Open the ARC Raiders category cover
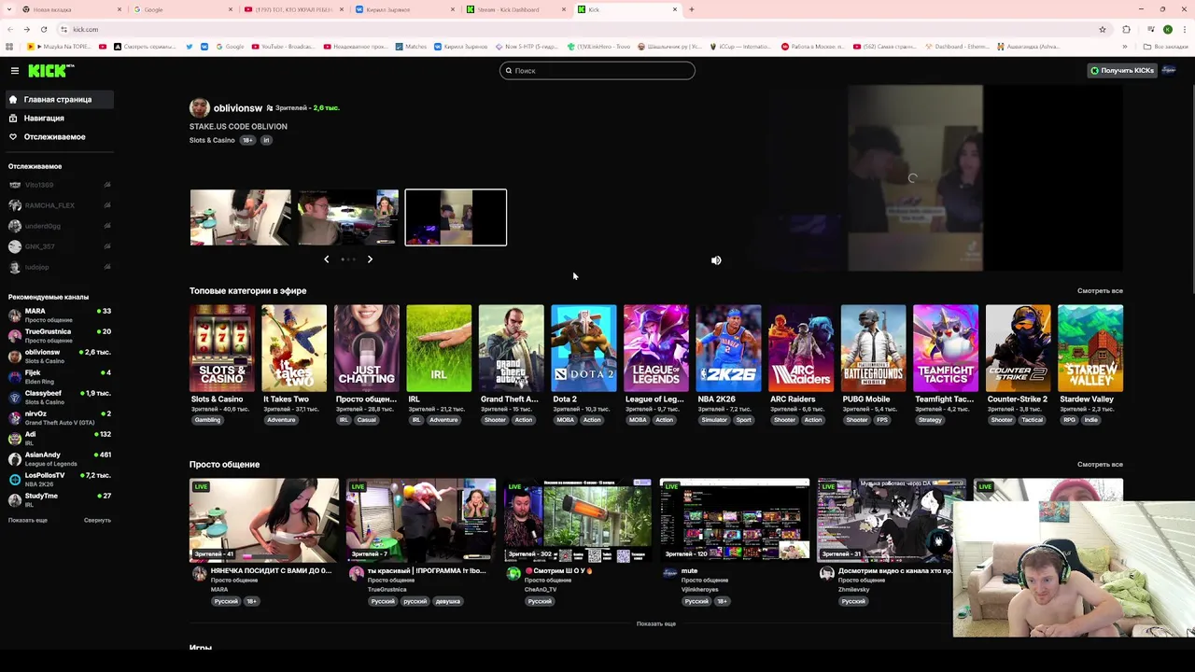Viewport: 1195px width, 672px height. pyautogui.click(x=801, y=348)
